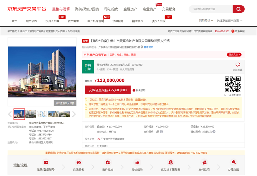Screen dimensions: 257x176
Task: Click the 破产拍卖 breadcrumb link
Action: pyautogui.click(x=12, y=31)
